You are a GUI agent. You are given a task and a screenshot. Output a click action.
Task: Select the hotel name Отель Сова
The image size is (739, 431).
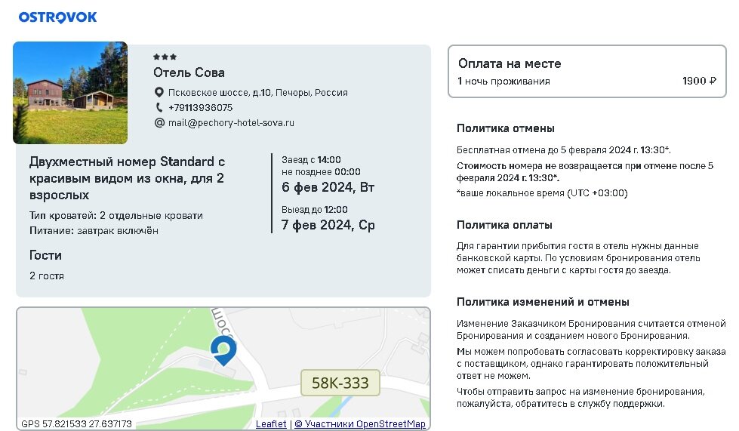pos(189,72)
